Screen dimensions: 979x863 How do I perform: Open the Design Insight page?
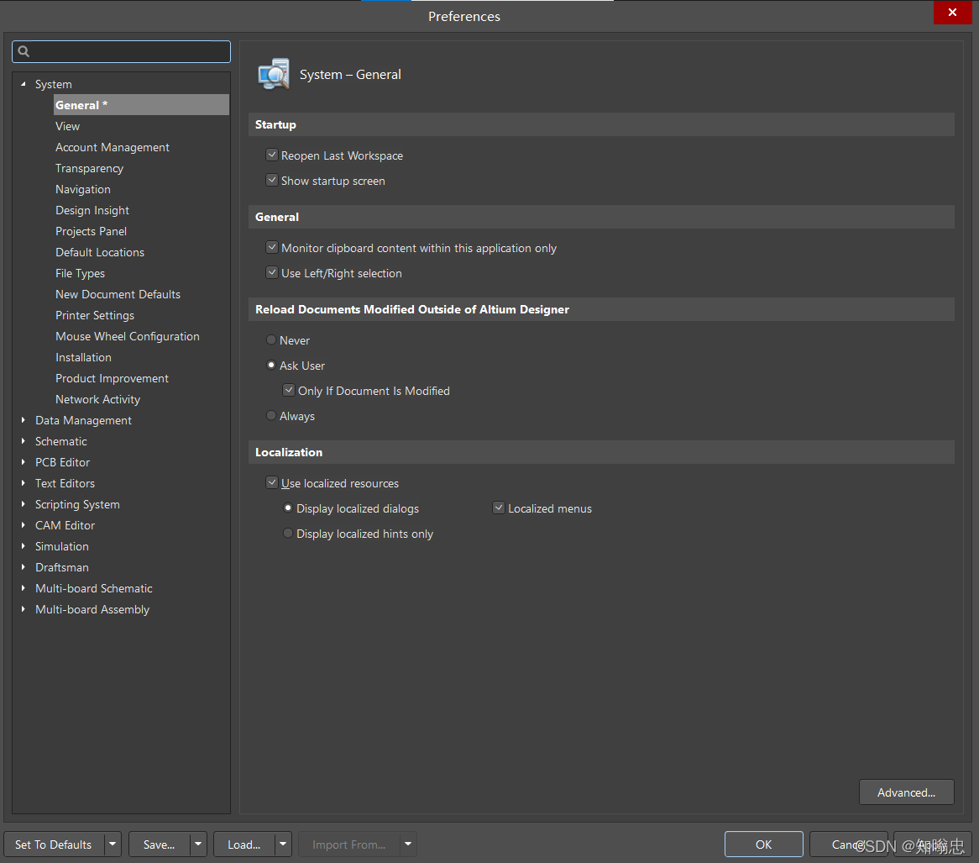pyautogui.click(x=92, y=211)
